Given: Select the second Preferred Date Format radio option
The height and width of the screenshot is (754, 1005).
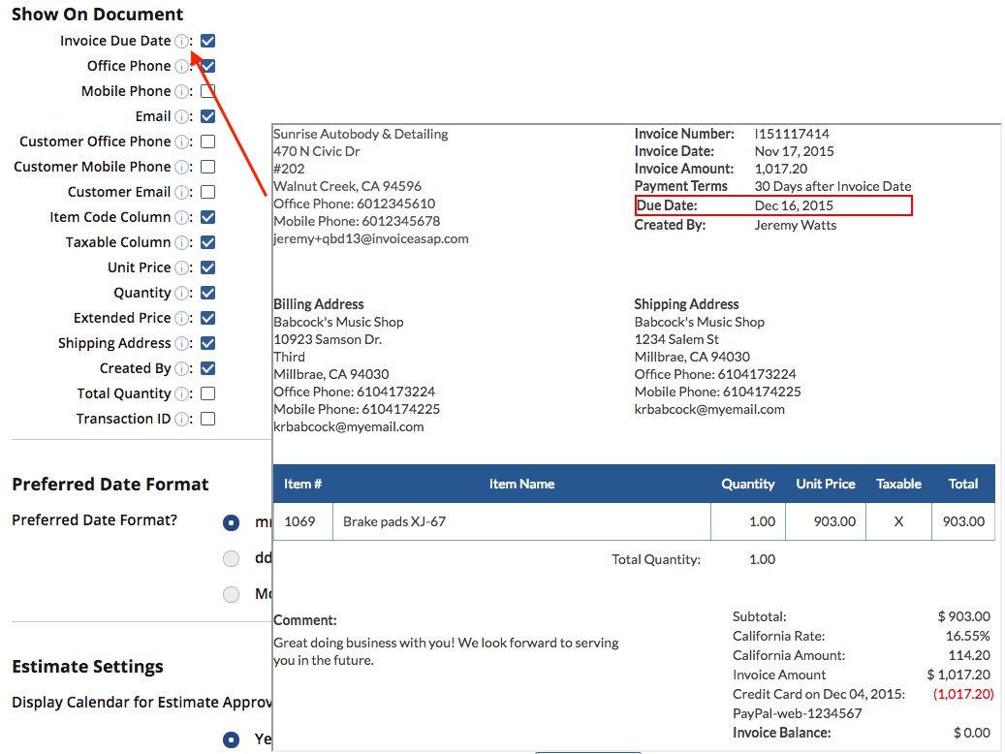Looking at the screenshot, I should (231, 558).
